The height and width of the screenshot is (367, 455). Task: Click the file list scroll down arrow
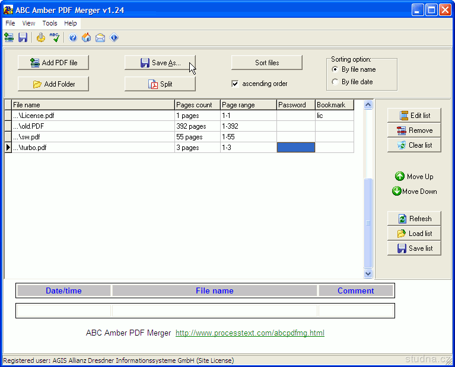[x=368, y=273]
